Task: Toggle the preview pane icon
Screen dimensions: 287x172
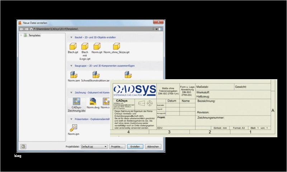Action: pyautogui.click(x=160, y=29)
